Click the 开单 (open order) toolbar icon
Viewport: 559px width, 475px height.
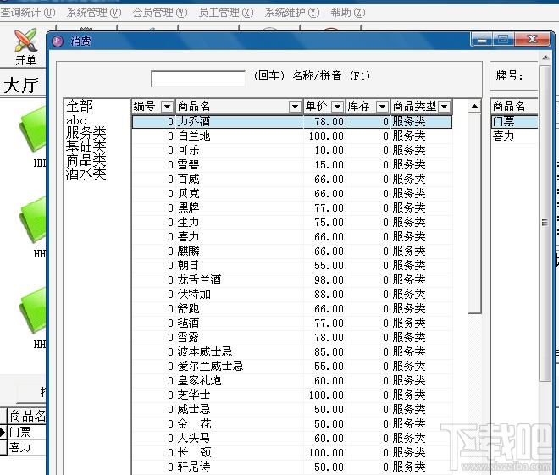coord(25,47)
